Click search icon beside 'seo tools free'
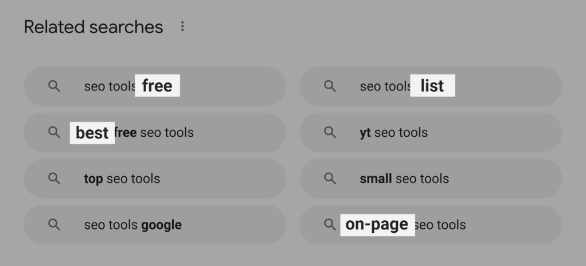 [x=54, y=86]
